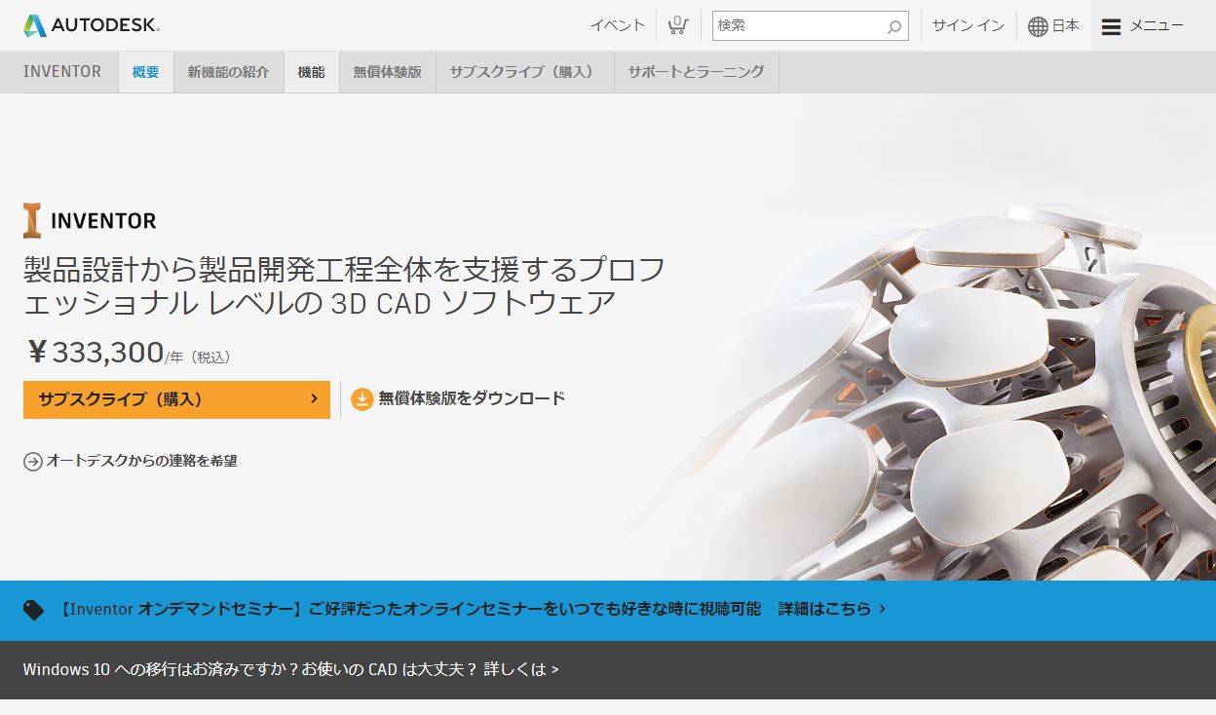This screenshot has width=1216, height=715.
Task: Open the Windows 10 migration 詳しくは link
Action: (521, 669)
